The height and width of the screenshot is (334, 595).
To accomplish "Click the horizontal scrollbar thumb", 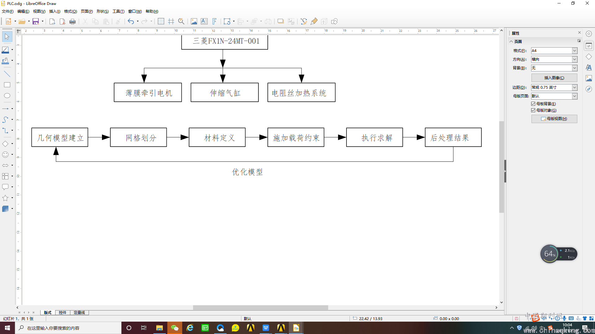I will coord(260,307).
